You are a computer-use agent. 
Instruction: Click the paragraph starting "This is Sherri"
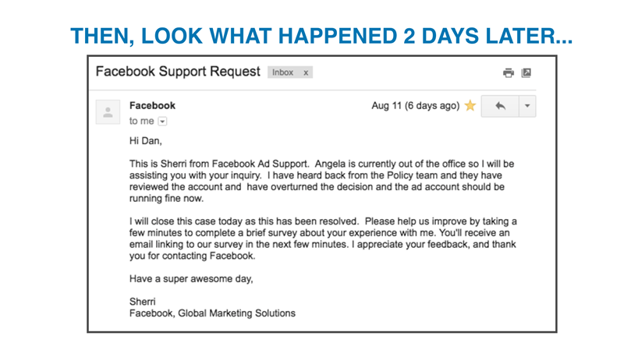pos(320,181)
